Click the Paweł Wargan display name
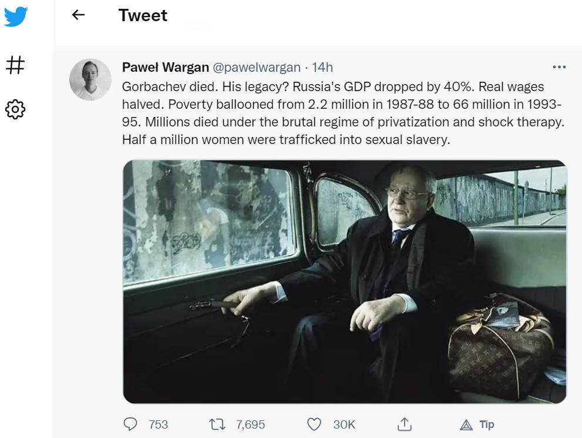The height and width of the screenshot is (438, 582). point(166,67)
